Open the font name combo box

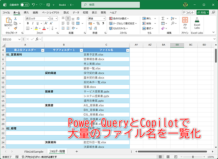(x=38, y=18)
